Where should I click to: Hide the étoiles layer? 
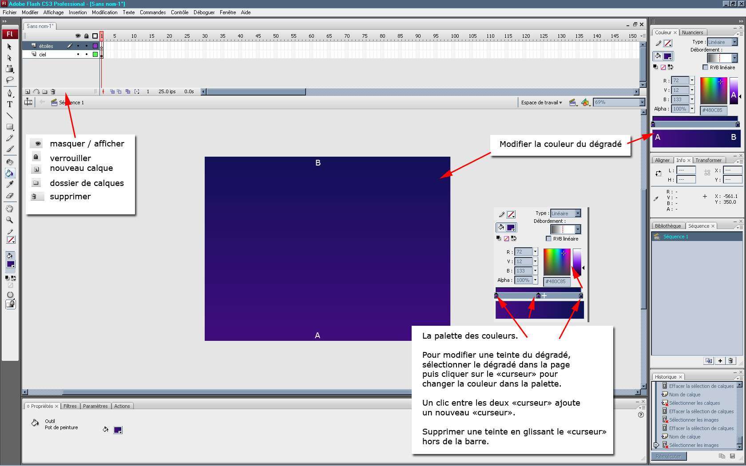[x=78, y=46]
